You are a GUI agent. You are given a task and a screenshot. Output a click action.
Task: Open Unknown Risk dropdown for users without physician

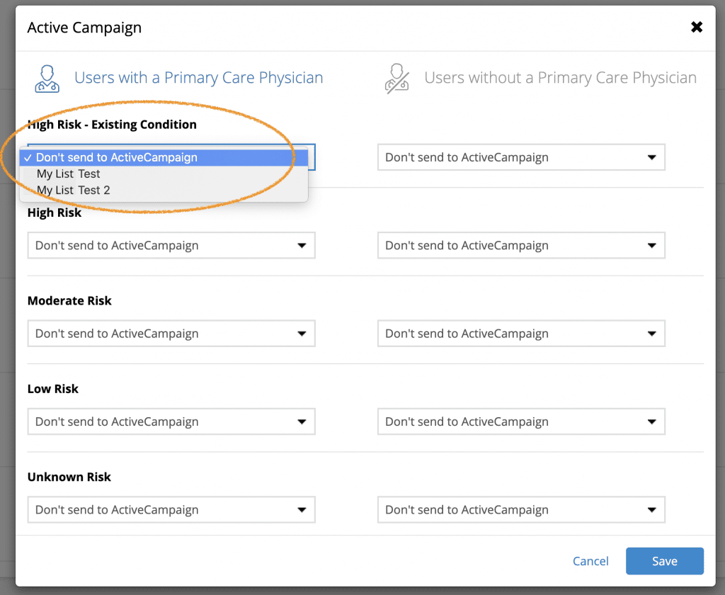[521, 509]
